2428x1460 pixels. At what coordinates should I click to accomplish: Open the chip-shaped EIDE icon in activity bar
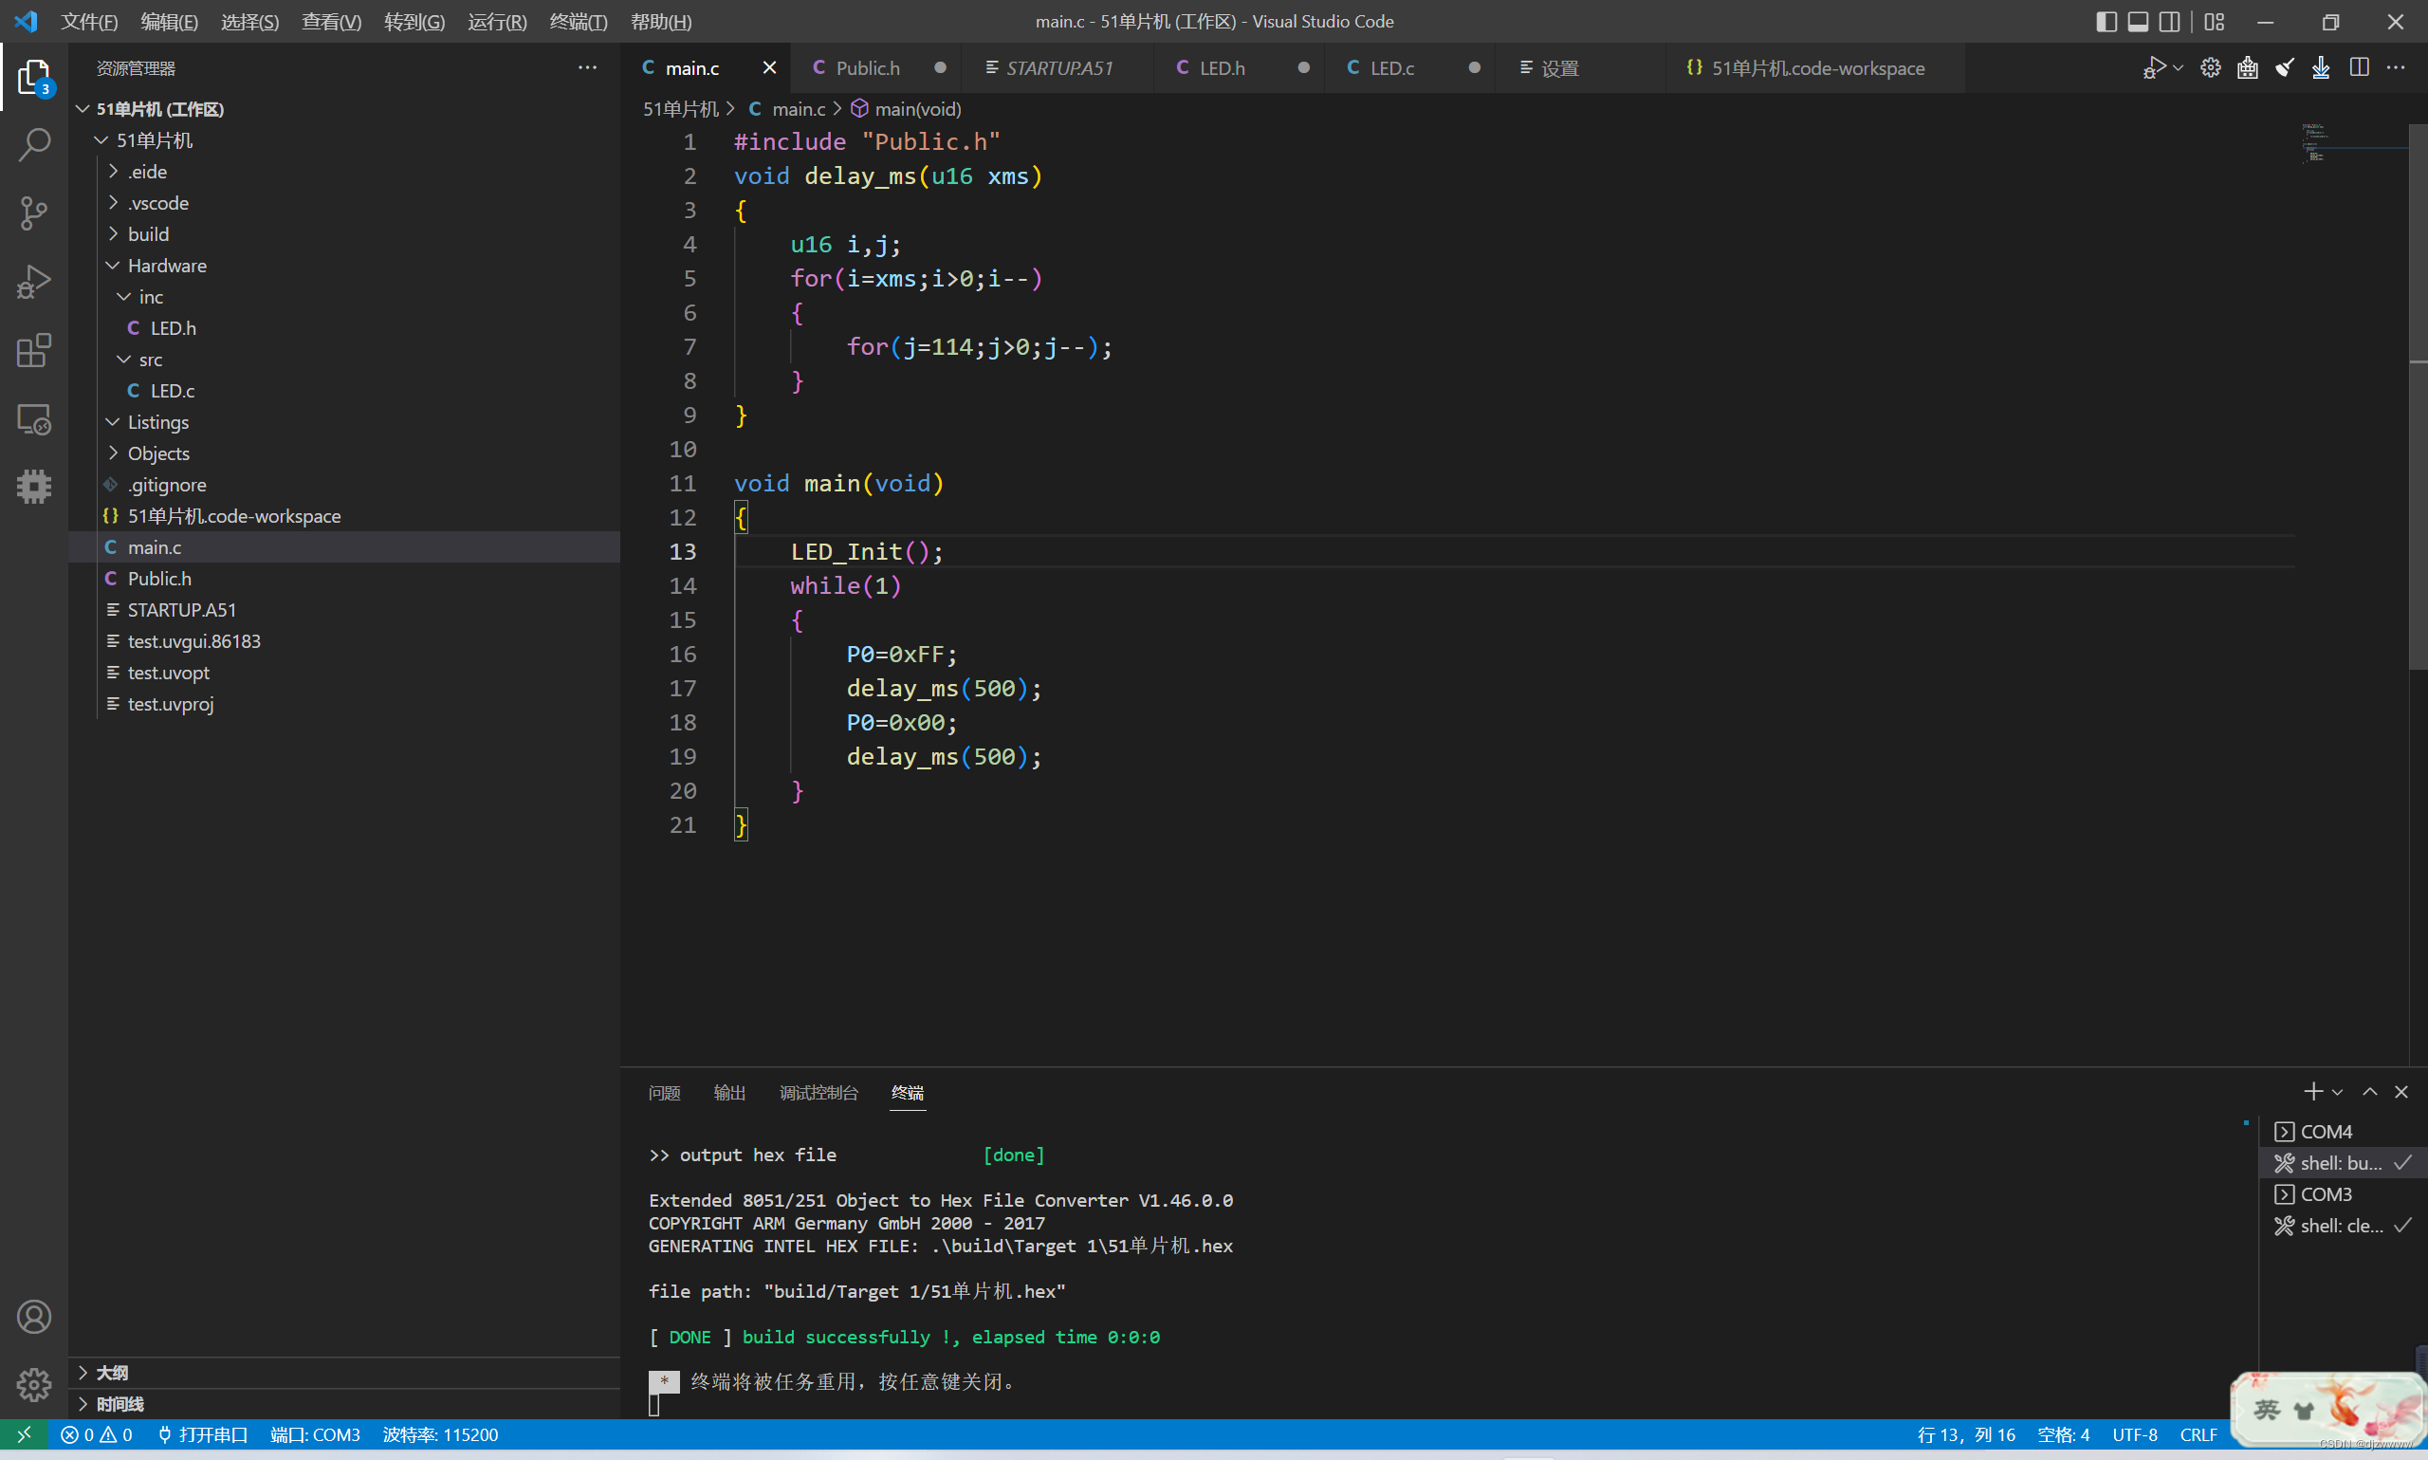tap(33, 486)
